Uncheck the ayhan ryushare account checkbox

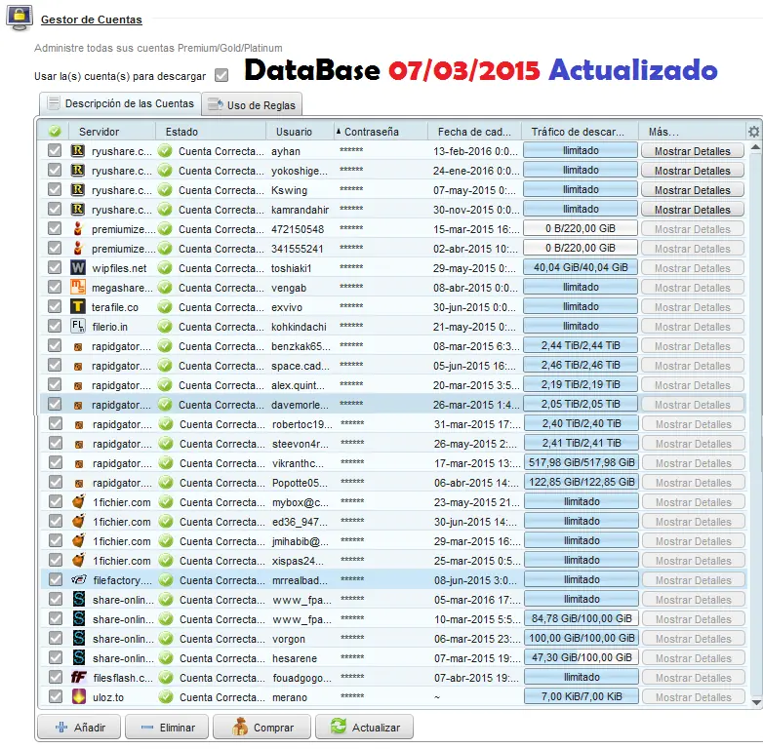click(x=55, y=150)
